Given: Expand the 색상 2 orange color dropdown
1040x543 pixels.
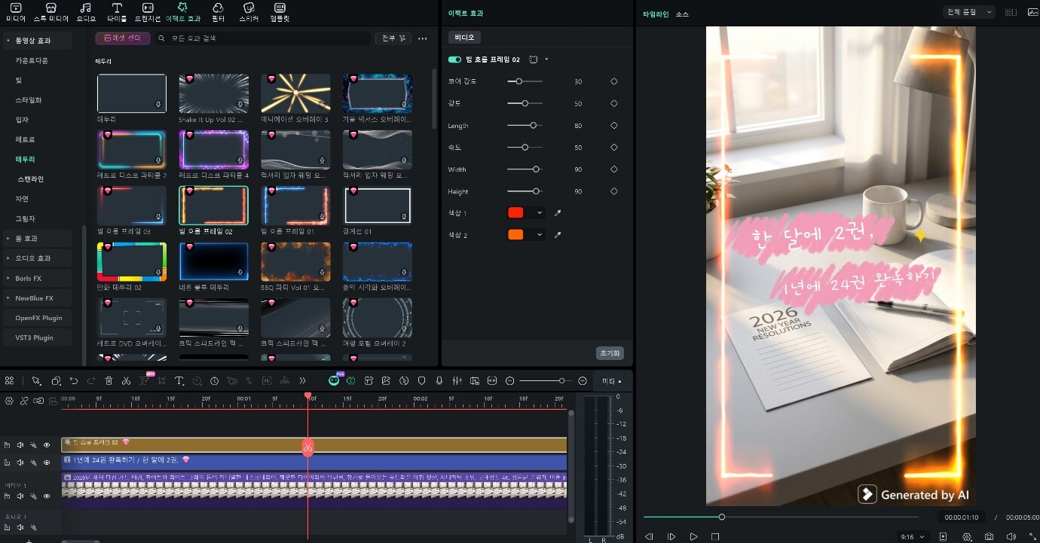Looking at the screenshot, I should [540, 235].
